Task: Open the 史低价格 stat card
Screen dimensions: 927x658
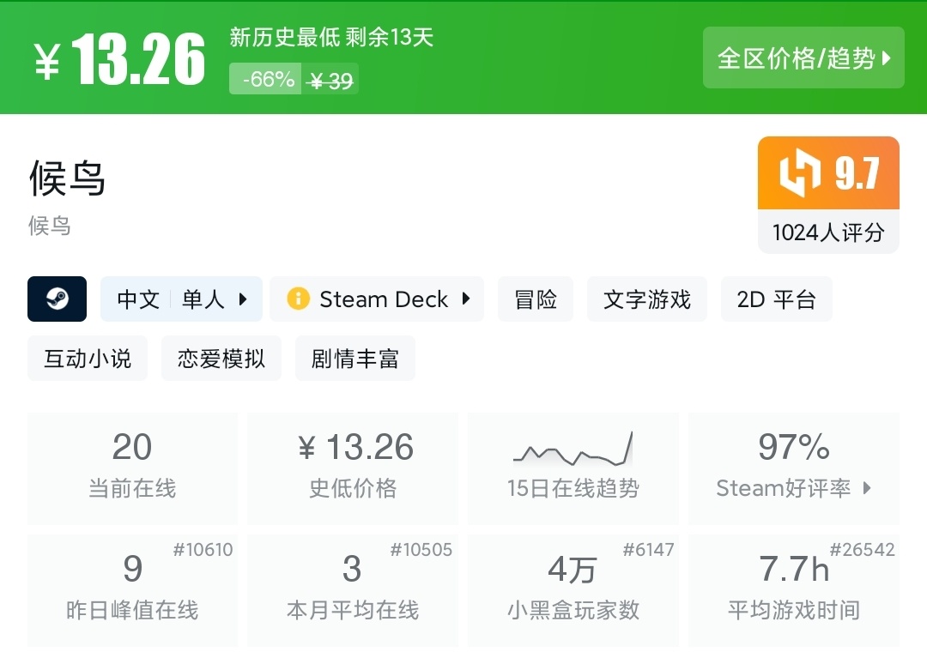Action: click(353, 468)
